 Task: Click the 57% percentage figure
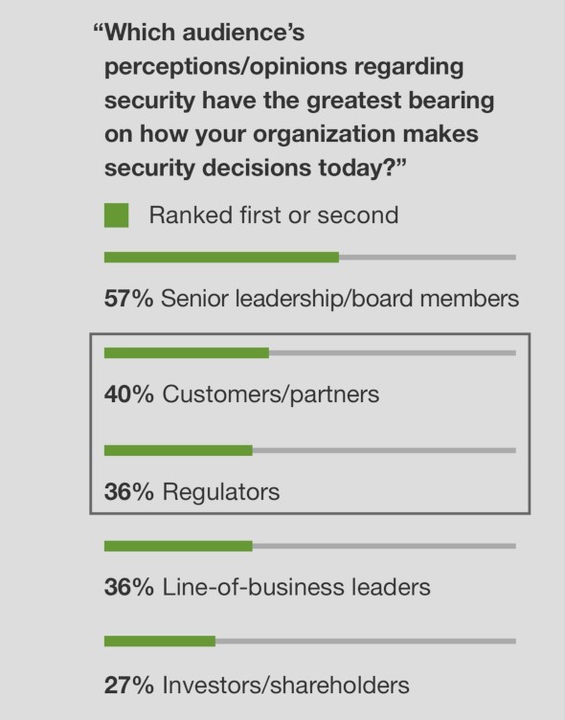[128, 299]
